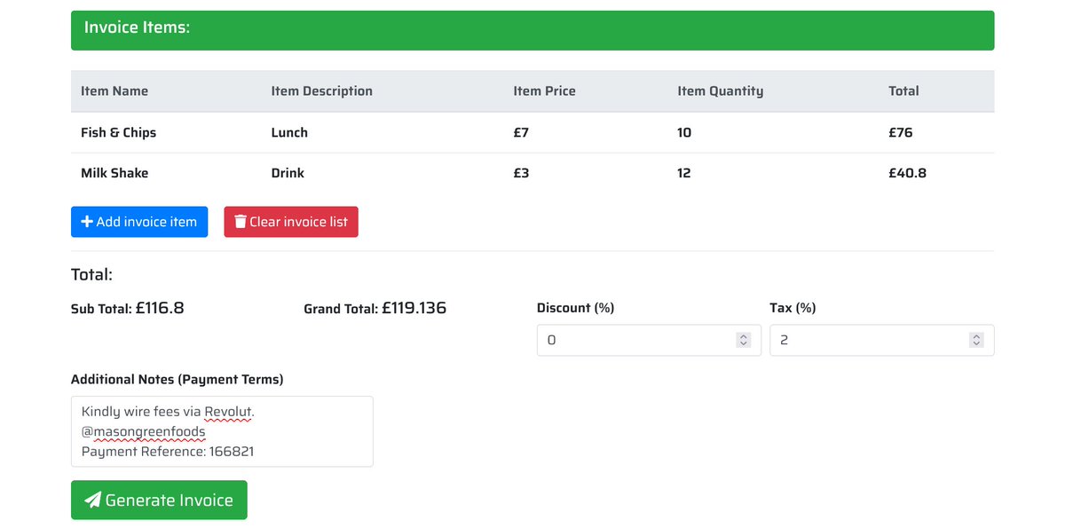
Task: Click the £7 item price cell
Action: click(x=521, y=132)
